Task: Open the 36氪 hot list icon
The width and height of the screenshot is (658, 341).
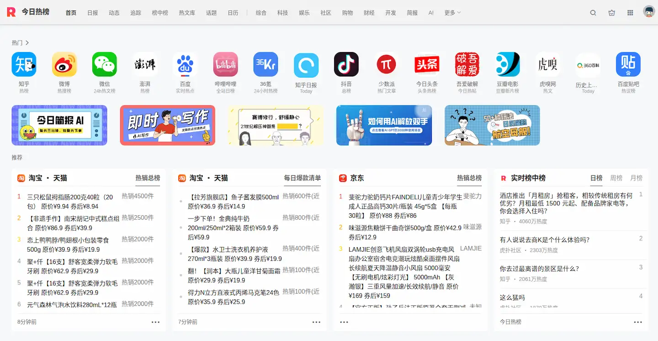Action: pyautogui.click(x=265, y=64)
